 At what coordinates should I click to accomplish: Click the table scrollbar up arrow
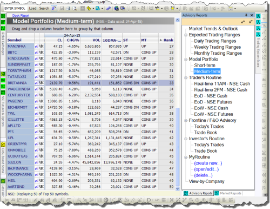(x=178, y=20)
